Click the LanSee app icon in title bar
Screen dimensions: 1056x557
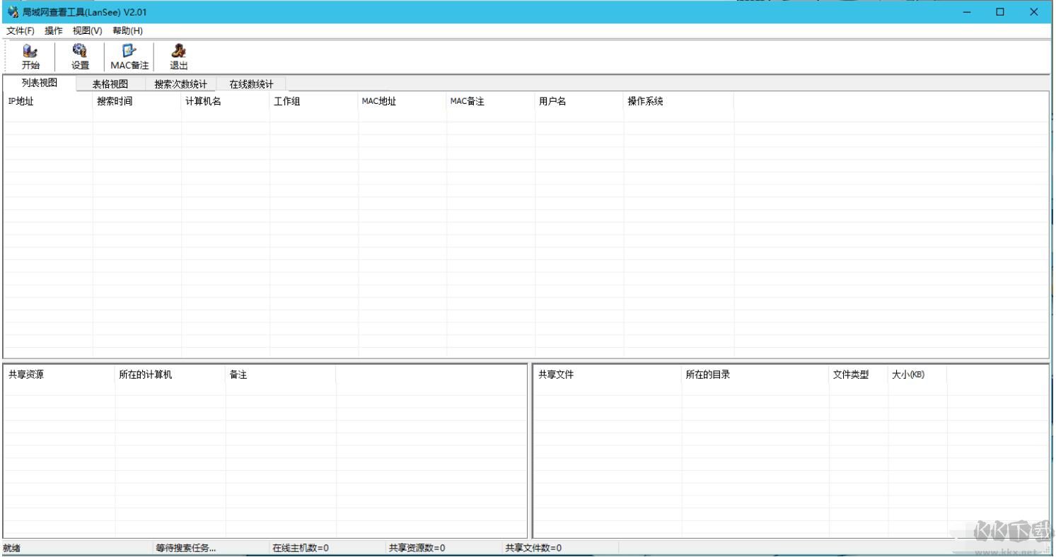tap(13, 12)
